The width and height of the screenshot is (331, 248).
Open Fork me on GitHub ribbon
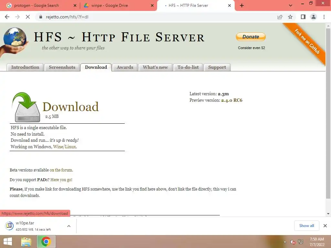coord(307,41)
